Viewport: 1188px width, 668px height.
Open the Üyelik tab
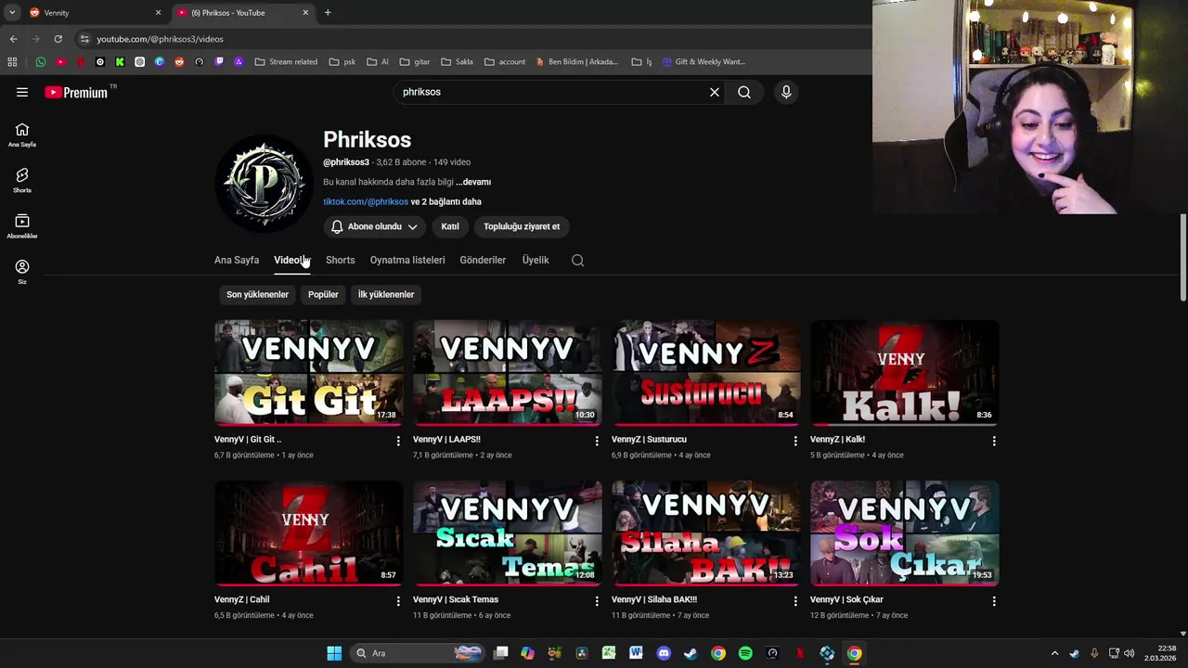coord(536,260)
